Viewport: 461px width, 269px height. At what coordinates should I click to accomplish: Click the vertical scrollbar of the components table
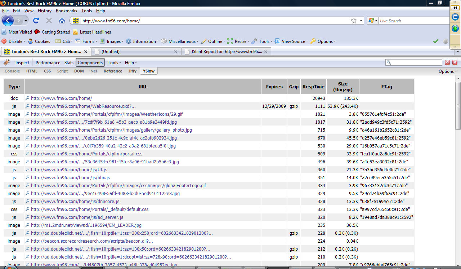[458, 171]
